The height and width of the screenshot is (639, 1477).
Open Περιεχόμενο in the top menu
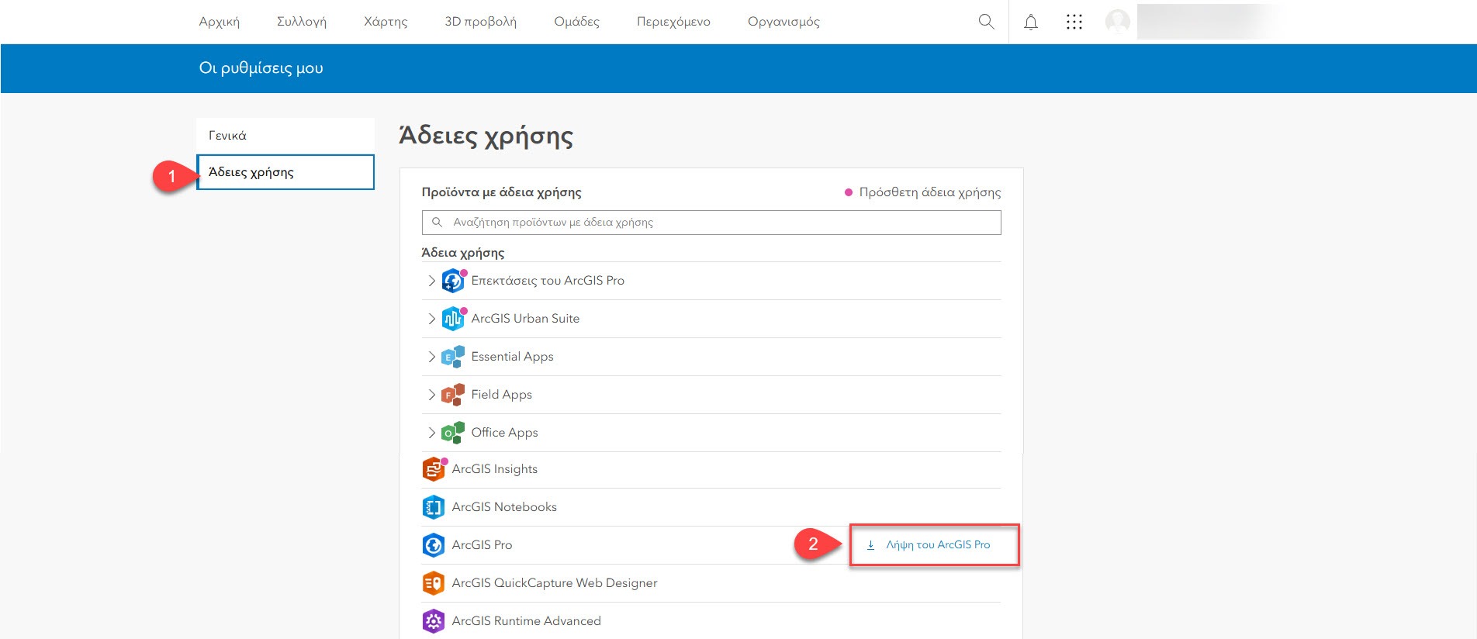673,22
